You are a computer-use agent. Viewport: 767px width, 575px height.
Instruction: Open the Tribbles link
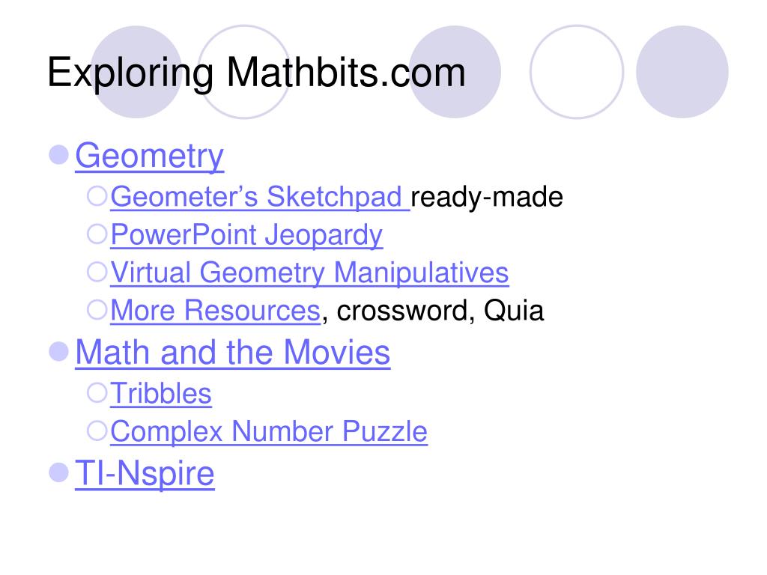pyautogui.click(x=161, y=394)
